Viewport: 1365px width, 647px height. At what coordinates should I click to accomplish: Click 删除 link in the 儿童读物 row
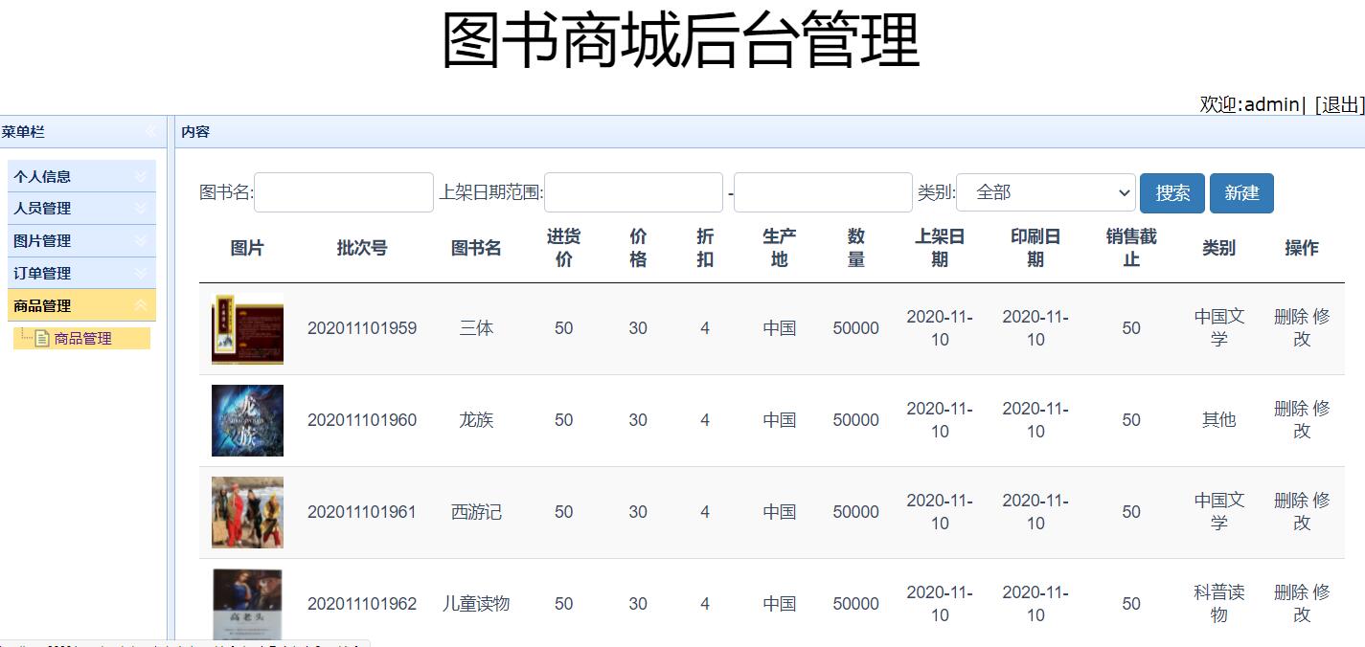pos(1288,591)
